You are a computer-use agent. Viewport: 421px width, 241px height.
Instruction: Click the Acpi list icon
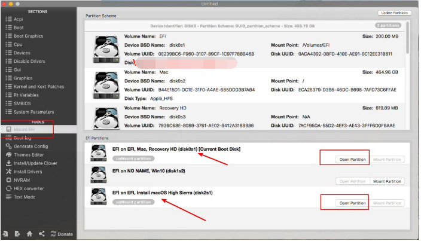pyautogui.click(x=8, y=19)
